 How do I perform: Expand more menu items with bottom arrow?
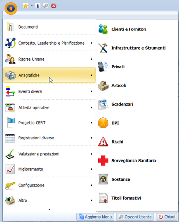click(49, 210)
